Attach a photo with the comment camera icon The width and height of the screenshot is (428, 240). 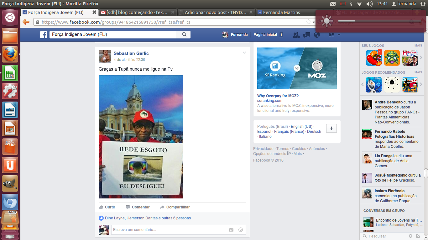point(231,230)
